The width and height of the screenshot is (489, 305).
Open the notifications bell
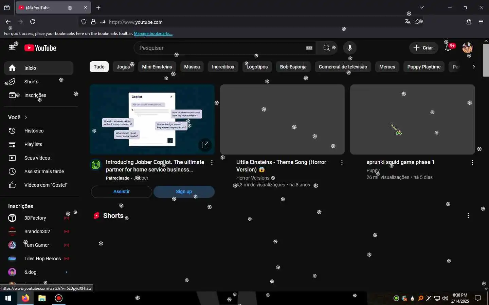tap(448, 48)
